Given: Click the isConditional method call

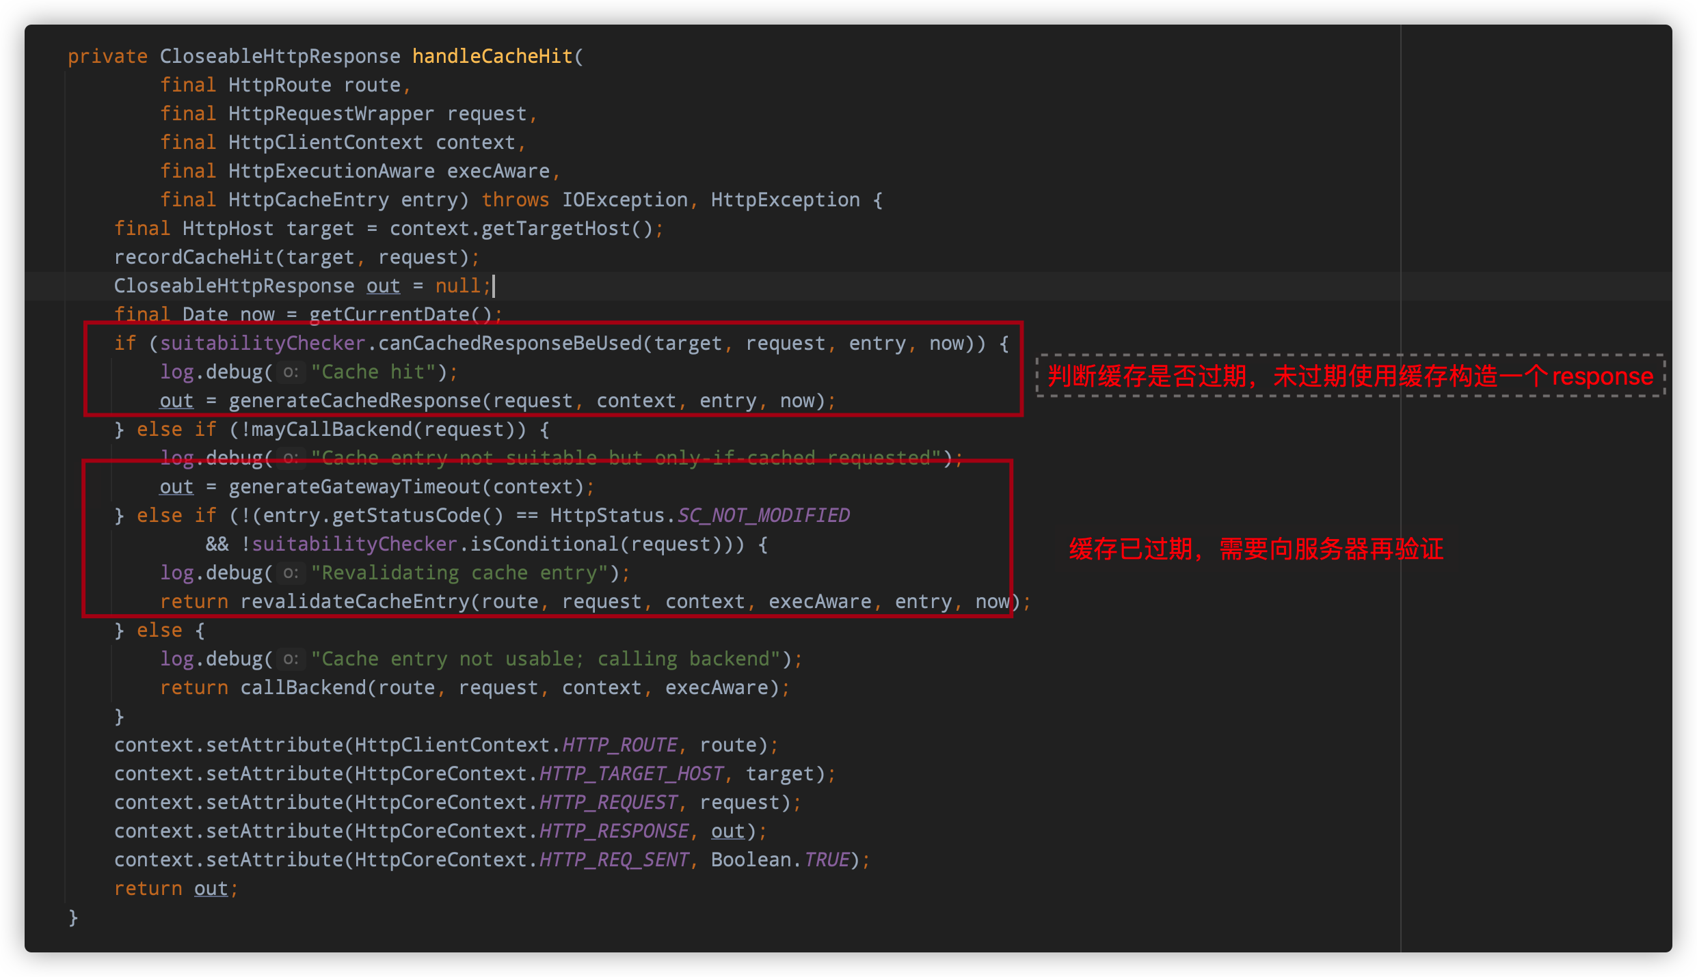Looking at the screenshot, I should (x=544, y=545).
